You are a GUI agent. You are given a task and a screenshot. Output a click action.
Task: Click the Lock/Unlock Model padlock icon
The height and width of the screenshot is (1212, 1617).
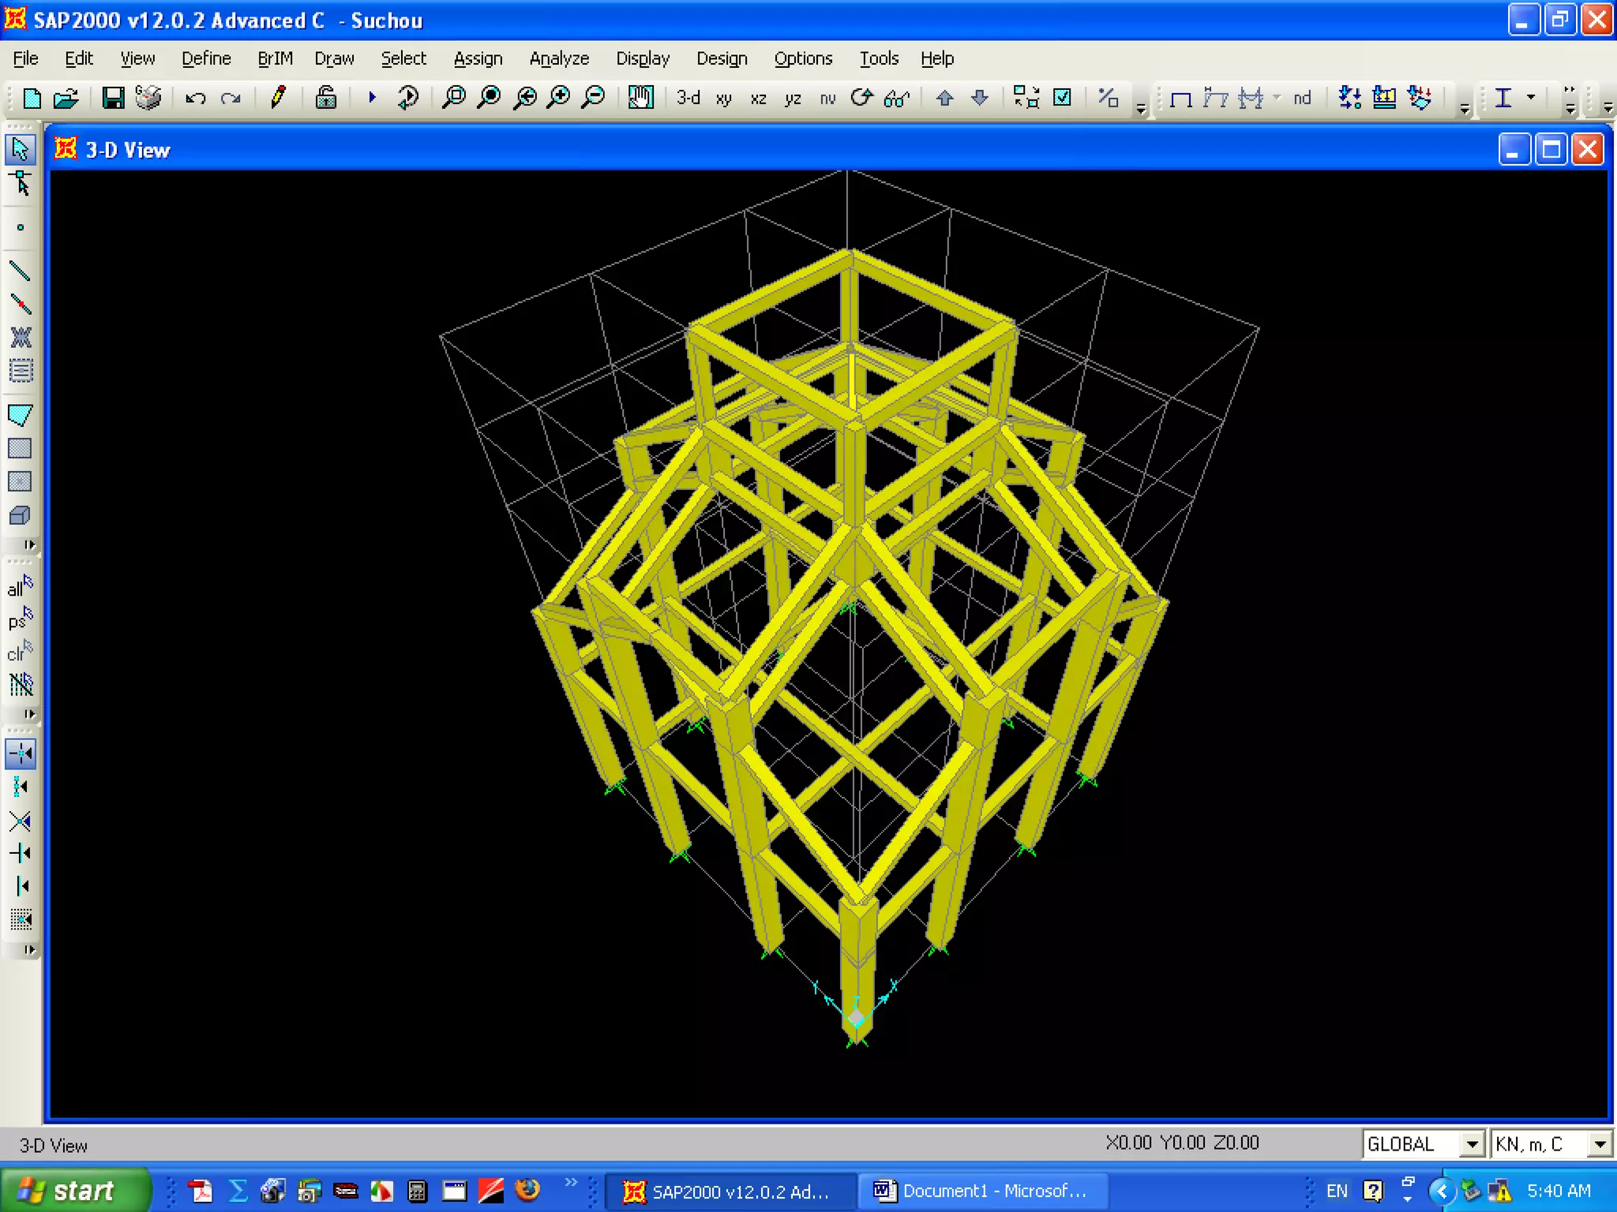pos(325,98)
